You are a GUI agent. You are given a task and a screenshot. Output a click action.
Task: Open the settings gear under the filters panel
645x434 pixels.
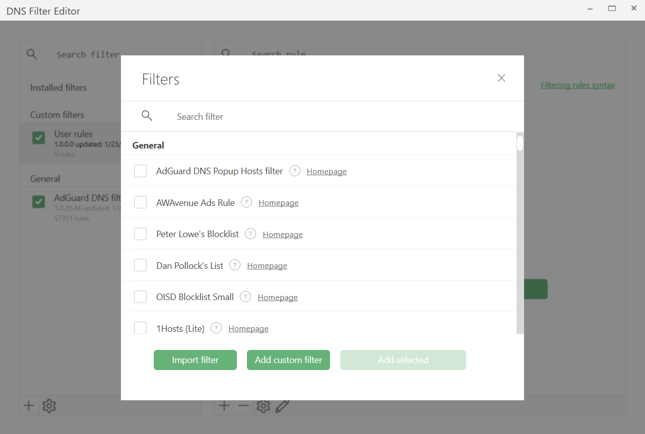click(48, 405)
